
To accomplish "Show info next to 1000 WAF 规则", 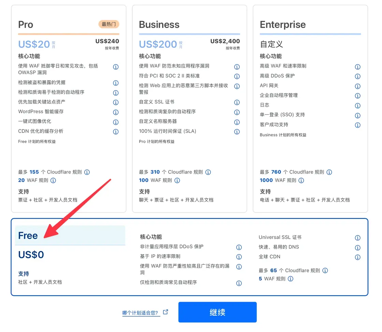I will pos(302,180).
